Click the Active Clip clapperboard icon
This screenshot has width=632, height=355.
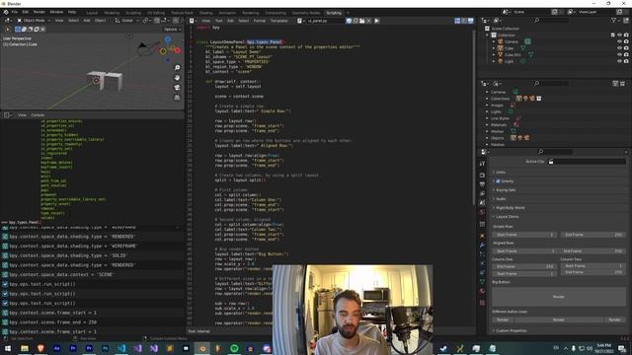[x=551, y=162]
